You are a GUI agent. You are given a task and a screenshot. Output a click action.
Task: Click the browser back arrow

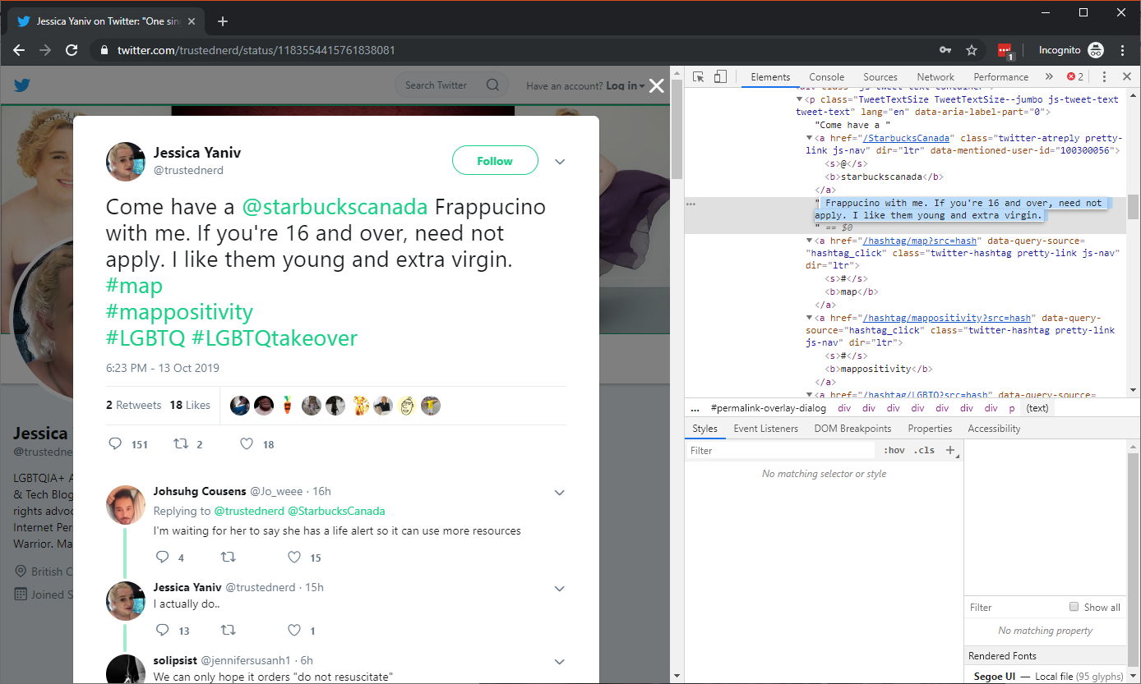click(19, 50)
